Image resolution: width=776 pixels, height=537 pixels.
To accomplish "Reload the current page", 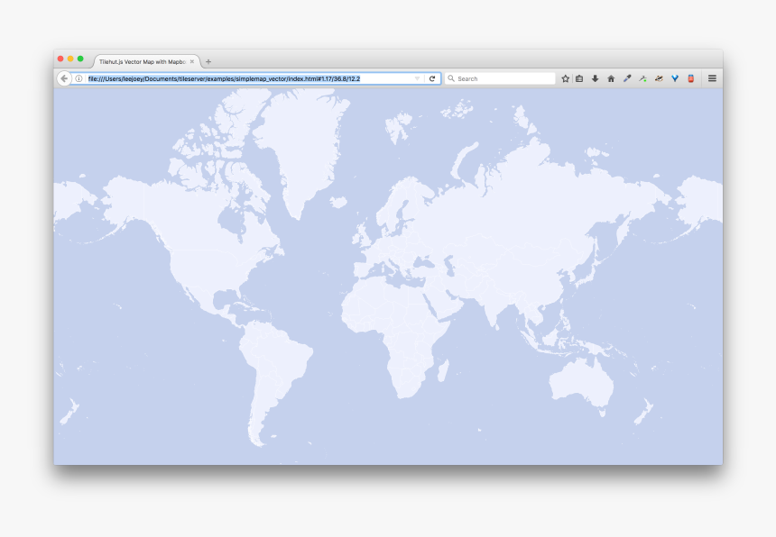I will (432, 78).
